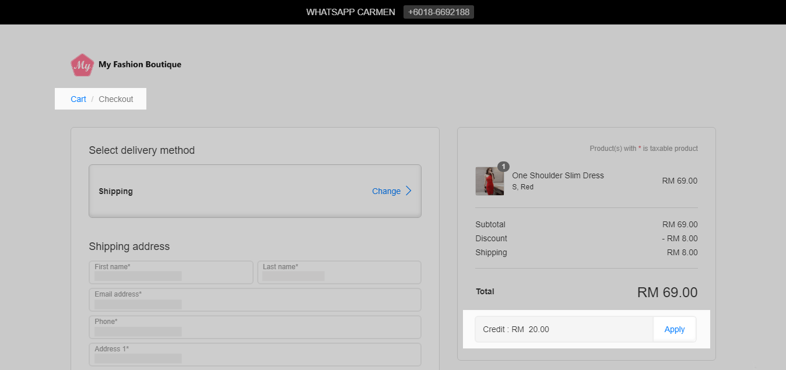Click the 'Shipping address' heading
Screen dimensions: 786x370
click(x=129, y=246)
